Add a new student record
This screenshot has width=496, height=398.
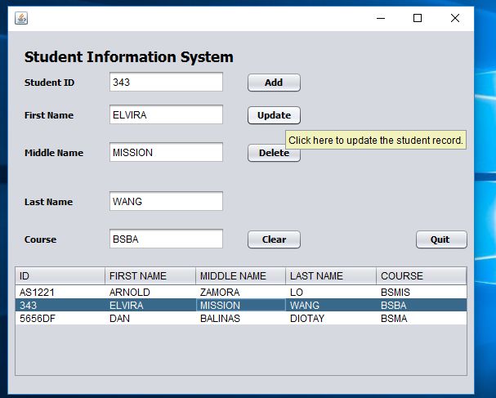click(x=274, y=83)
